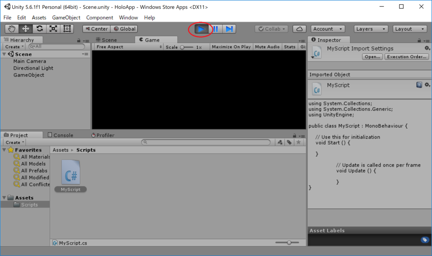Open Free Aspect dropdown
The width and height of the screenshot is (432, 256).
(x=129, y=47)
